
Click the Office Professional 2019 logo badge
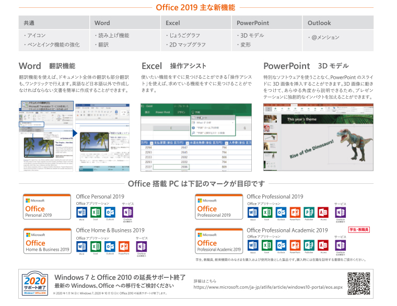click(219, 207)
